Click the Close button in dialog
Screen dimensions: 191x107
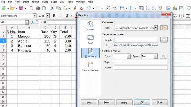pos(160,102)
